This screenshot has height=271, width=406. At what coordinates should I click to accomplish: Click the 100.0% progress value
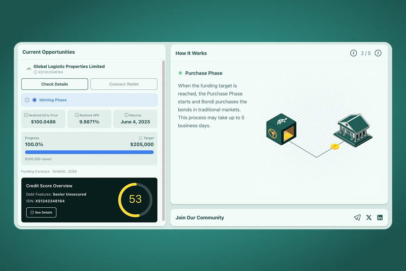[x=34, y=144]
